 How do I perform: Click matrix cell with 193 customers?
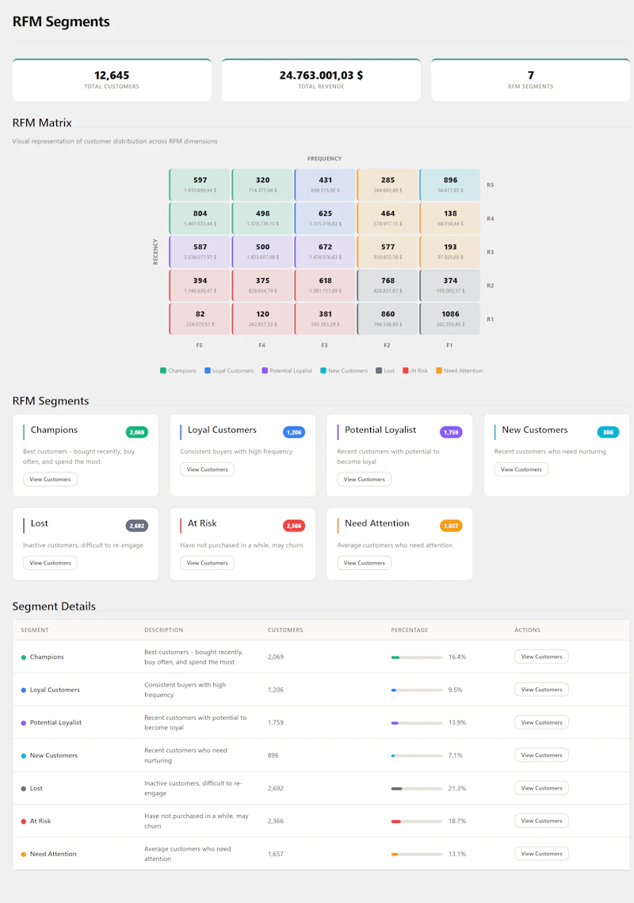450,251
